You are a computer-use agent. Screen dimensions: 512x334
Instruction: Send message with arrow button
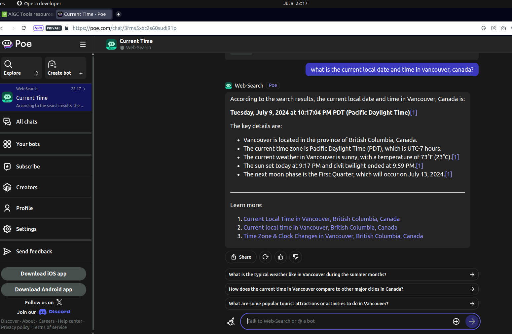(x=472, y=321)
